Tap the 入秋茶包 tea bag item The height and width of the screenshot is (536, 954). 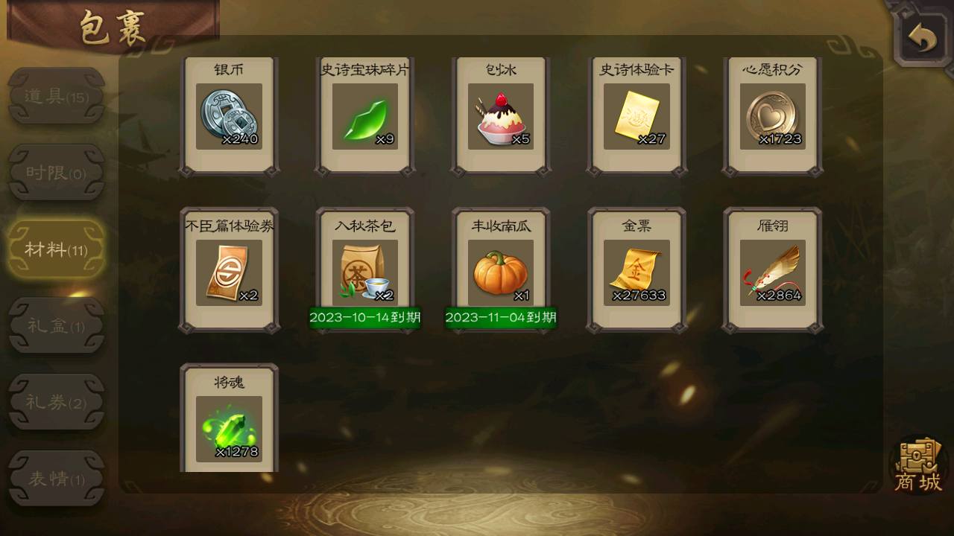(365, 272)
